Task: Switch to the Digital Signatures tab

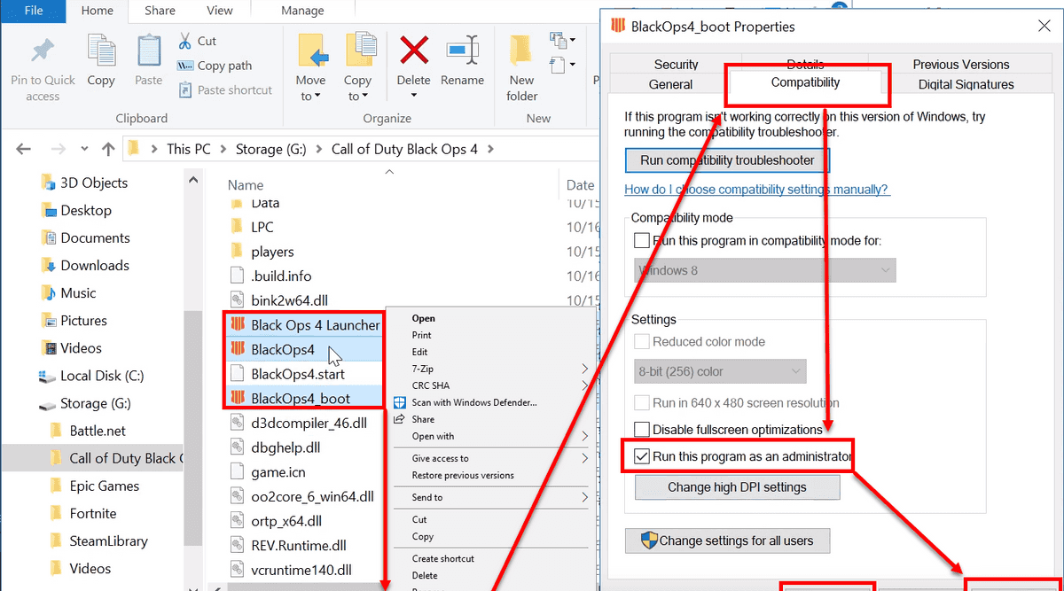Action: [x=966, y=84]
